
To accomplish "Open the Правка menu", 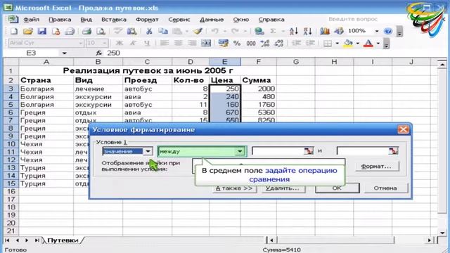I will [x=60, y=20].
